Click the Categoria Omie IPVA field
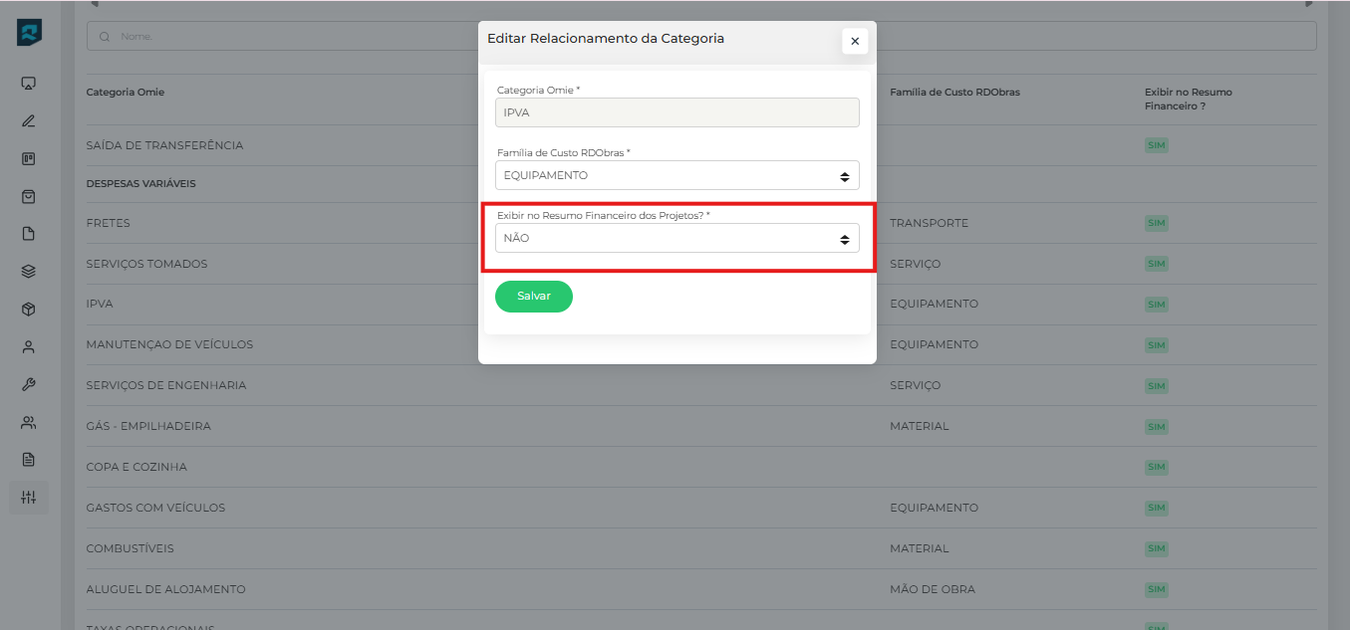 [676, 112]
